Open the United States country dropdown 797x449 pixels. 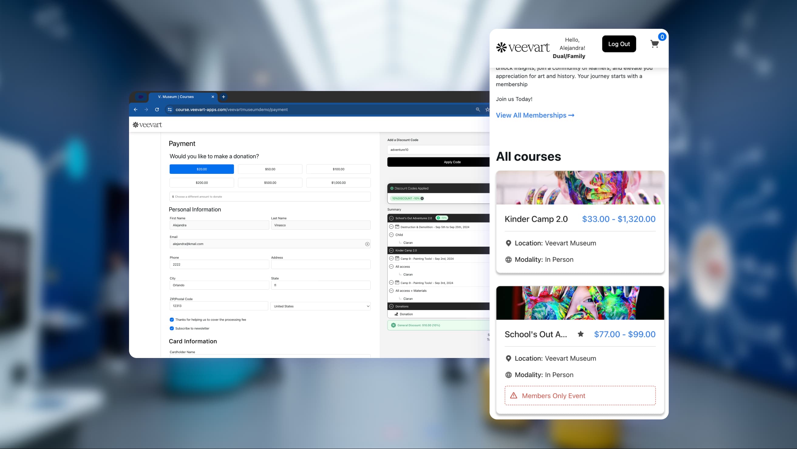coord(321,306)
